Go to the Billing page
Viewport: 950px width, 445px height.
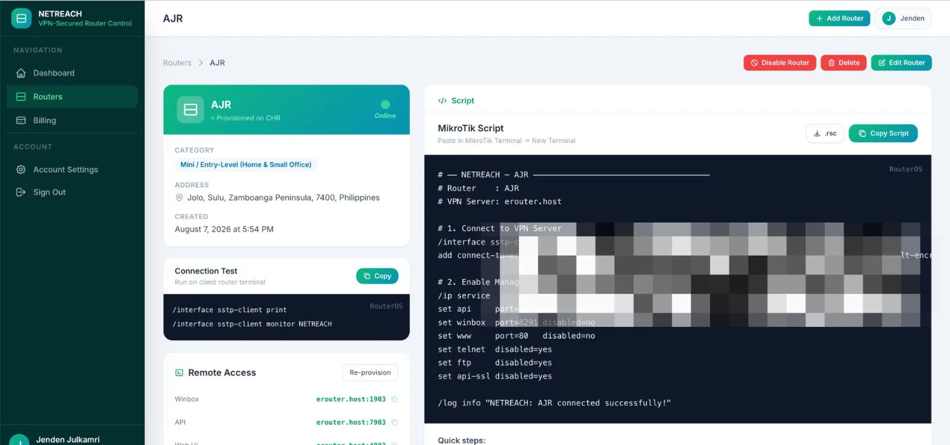point(72,120)
